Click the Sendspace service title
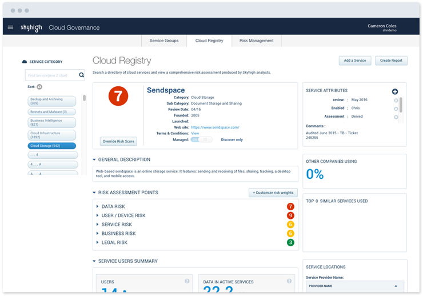The height and width of the screenshot is (296, 423). [166, 90]
